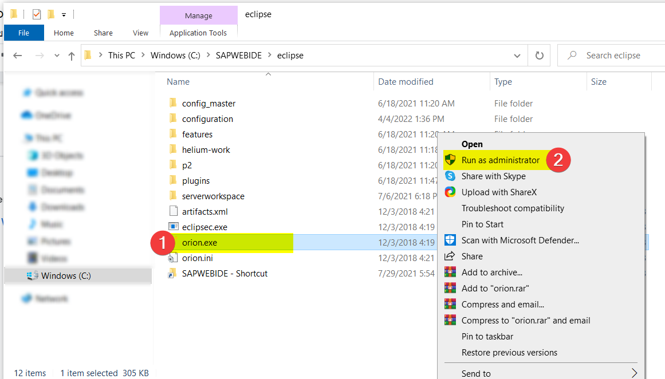Expand chevron after SAPWEBIDE breadcrumb
Viewport: 665px width, 379px height.
coord(270,55)
